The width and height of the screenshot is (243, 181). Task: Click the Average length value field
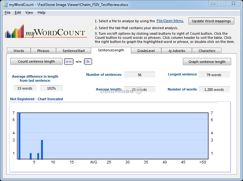(139, 90)
